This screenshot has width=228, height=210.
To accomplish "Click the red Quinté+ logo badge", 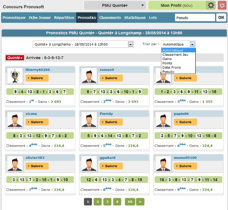I will coord(15,58).
